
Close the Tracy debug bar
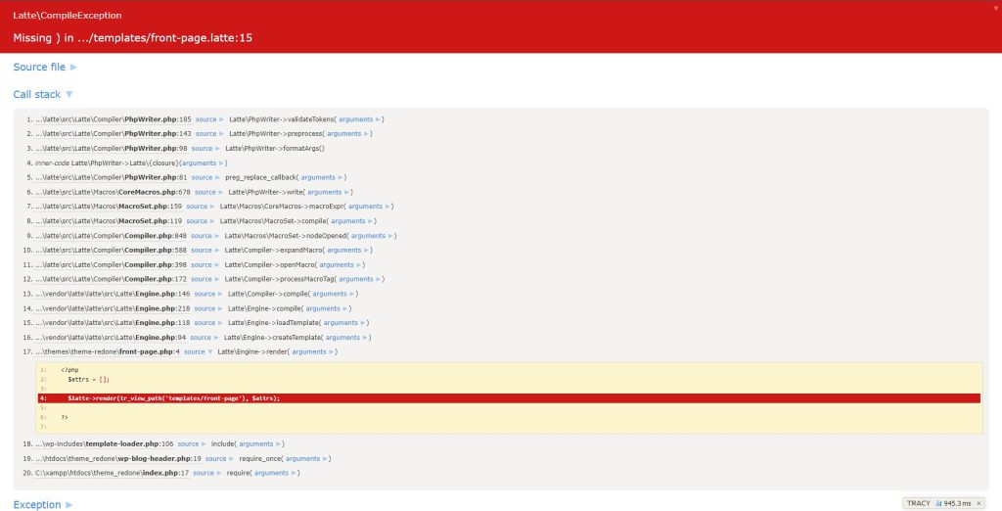(979, 503)
